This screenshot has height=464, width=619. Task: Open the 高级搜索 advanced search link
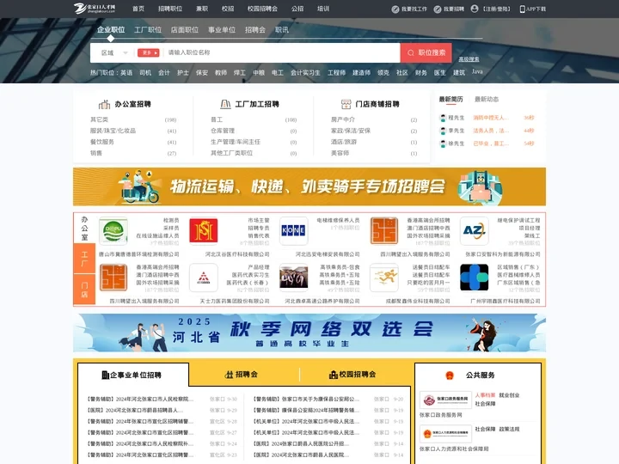[469, 59]
